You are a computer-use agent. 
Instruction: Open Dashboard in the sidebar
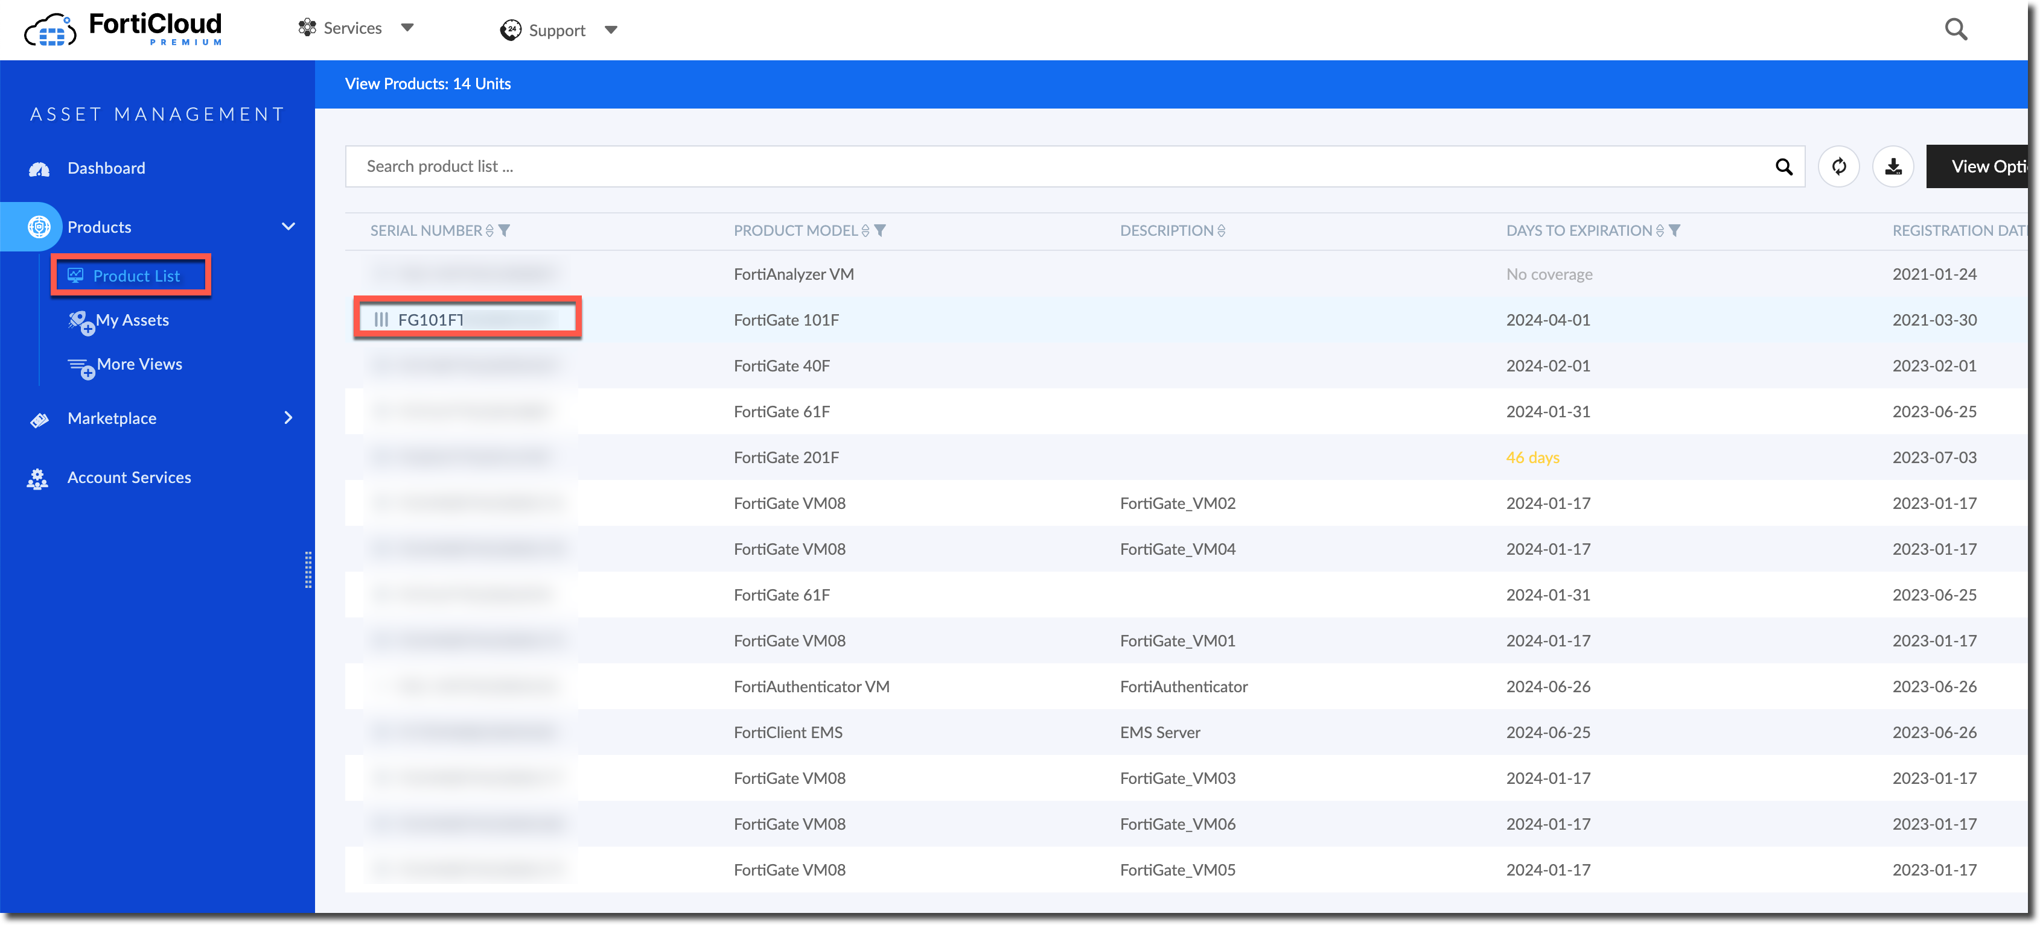click(106, 168)
